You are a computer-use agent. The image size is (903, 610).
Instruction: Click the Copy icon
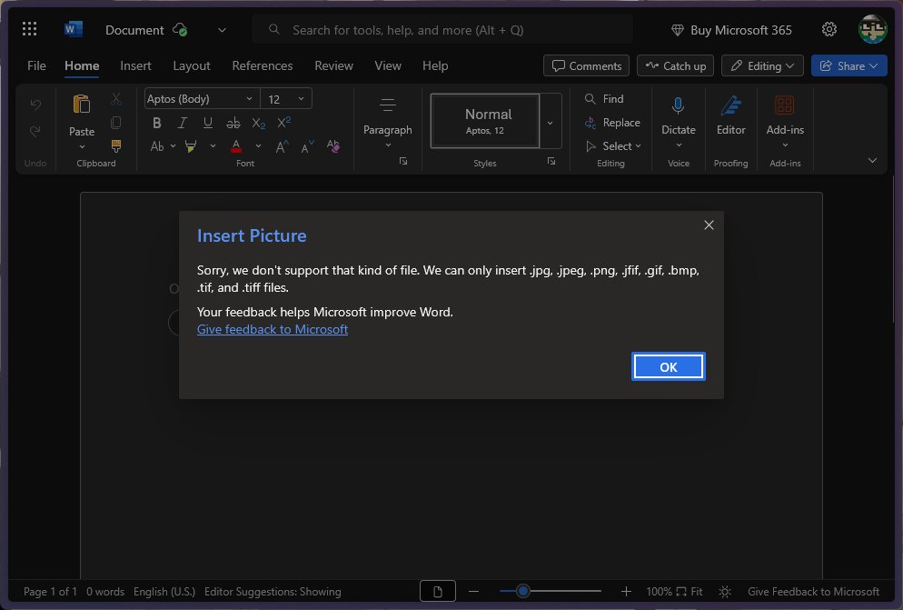116,122
